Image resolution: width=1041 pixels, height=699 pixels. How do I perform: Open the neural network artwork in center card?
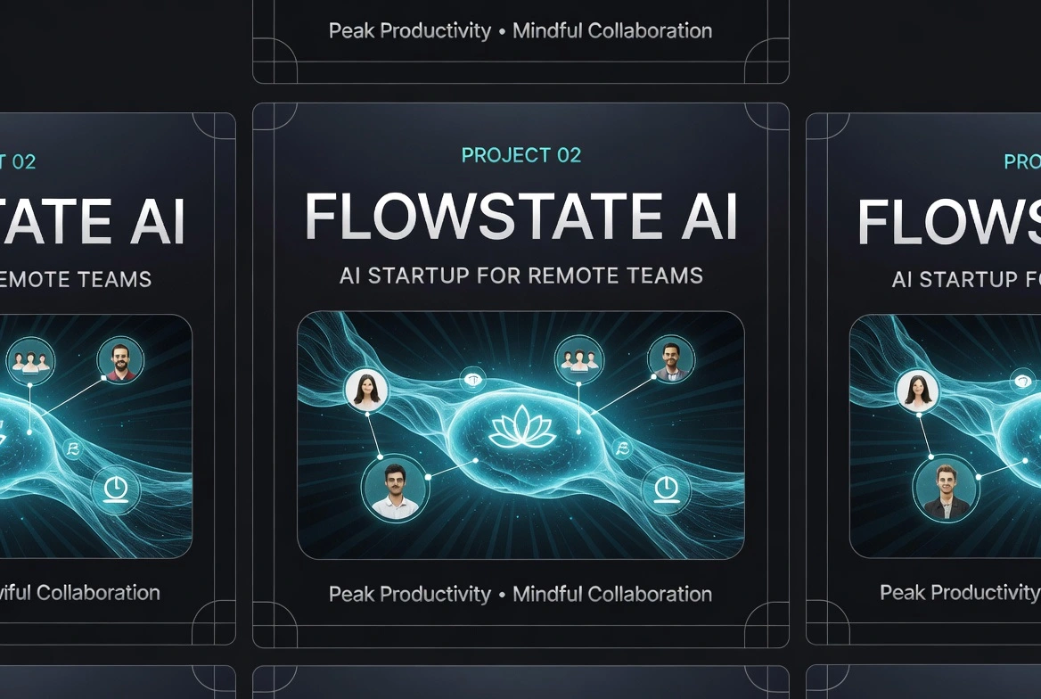point(520,435)
